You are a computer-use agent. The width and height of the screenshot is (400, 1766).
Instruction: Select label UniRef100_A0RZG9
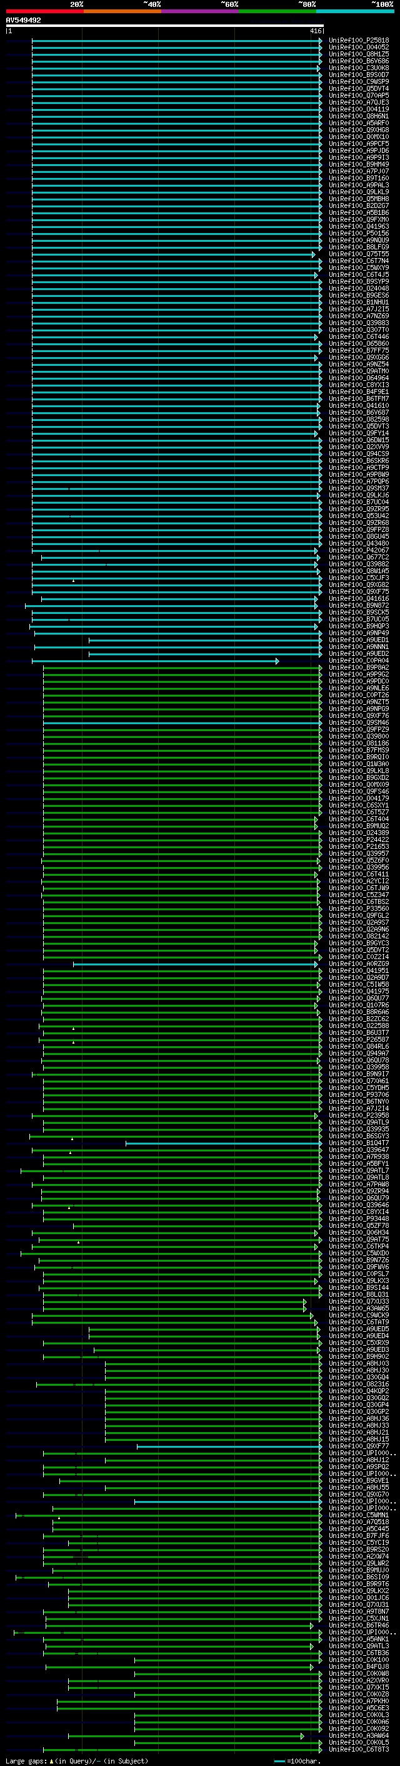(359, 964)
